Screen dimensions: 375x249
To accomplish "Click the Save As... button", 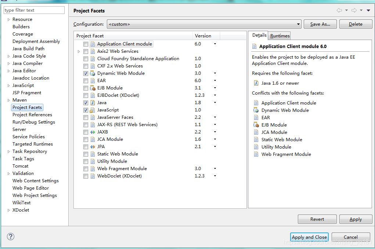I will point(320,24).
